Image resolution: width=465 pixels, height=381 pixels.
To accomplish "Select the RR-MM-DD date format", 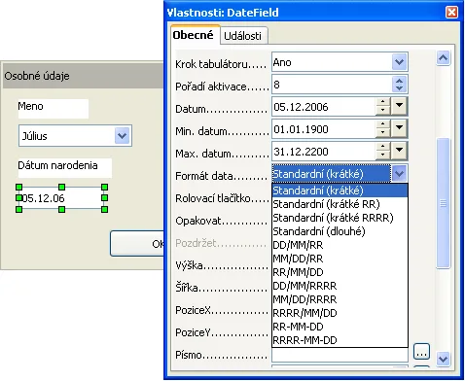I will pos(340,327).
